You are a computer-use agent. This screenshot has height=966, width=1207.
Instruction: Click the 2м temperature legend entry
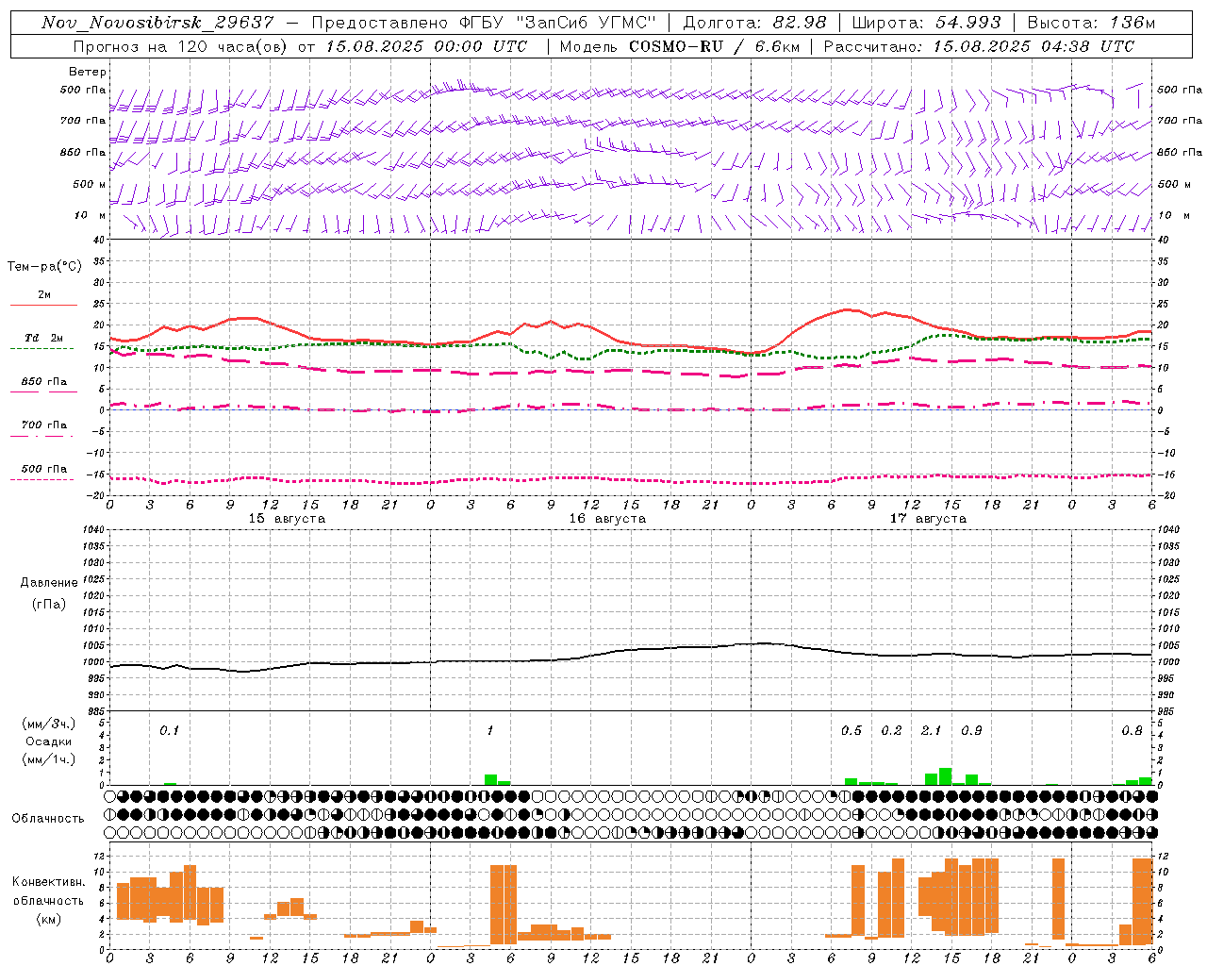tap(44, 295)
